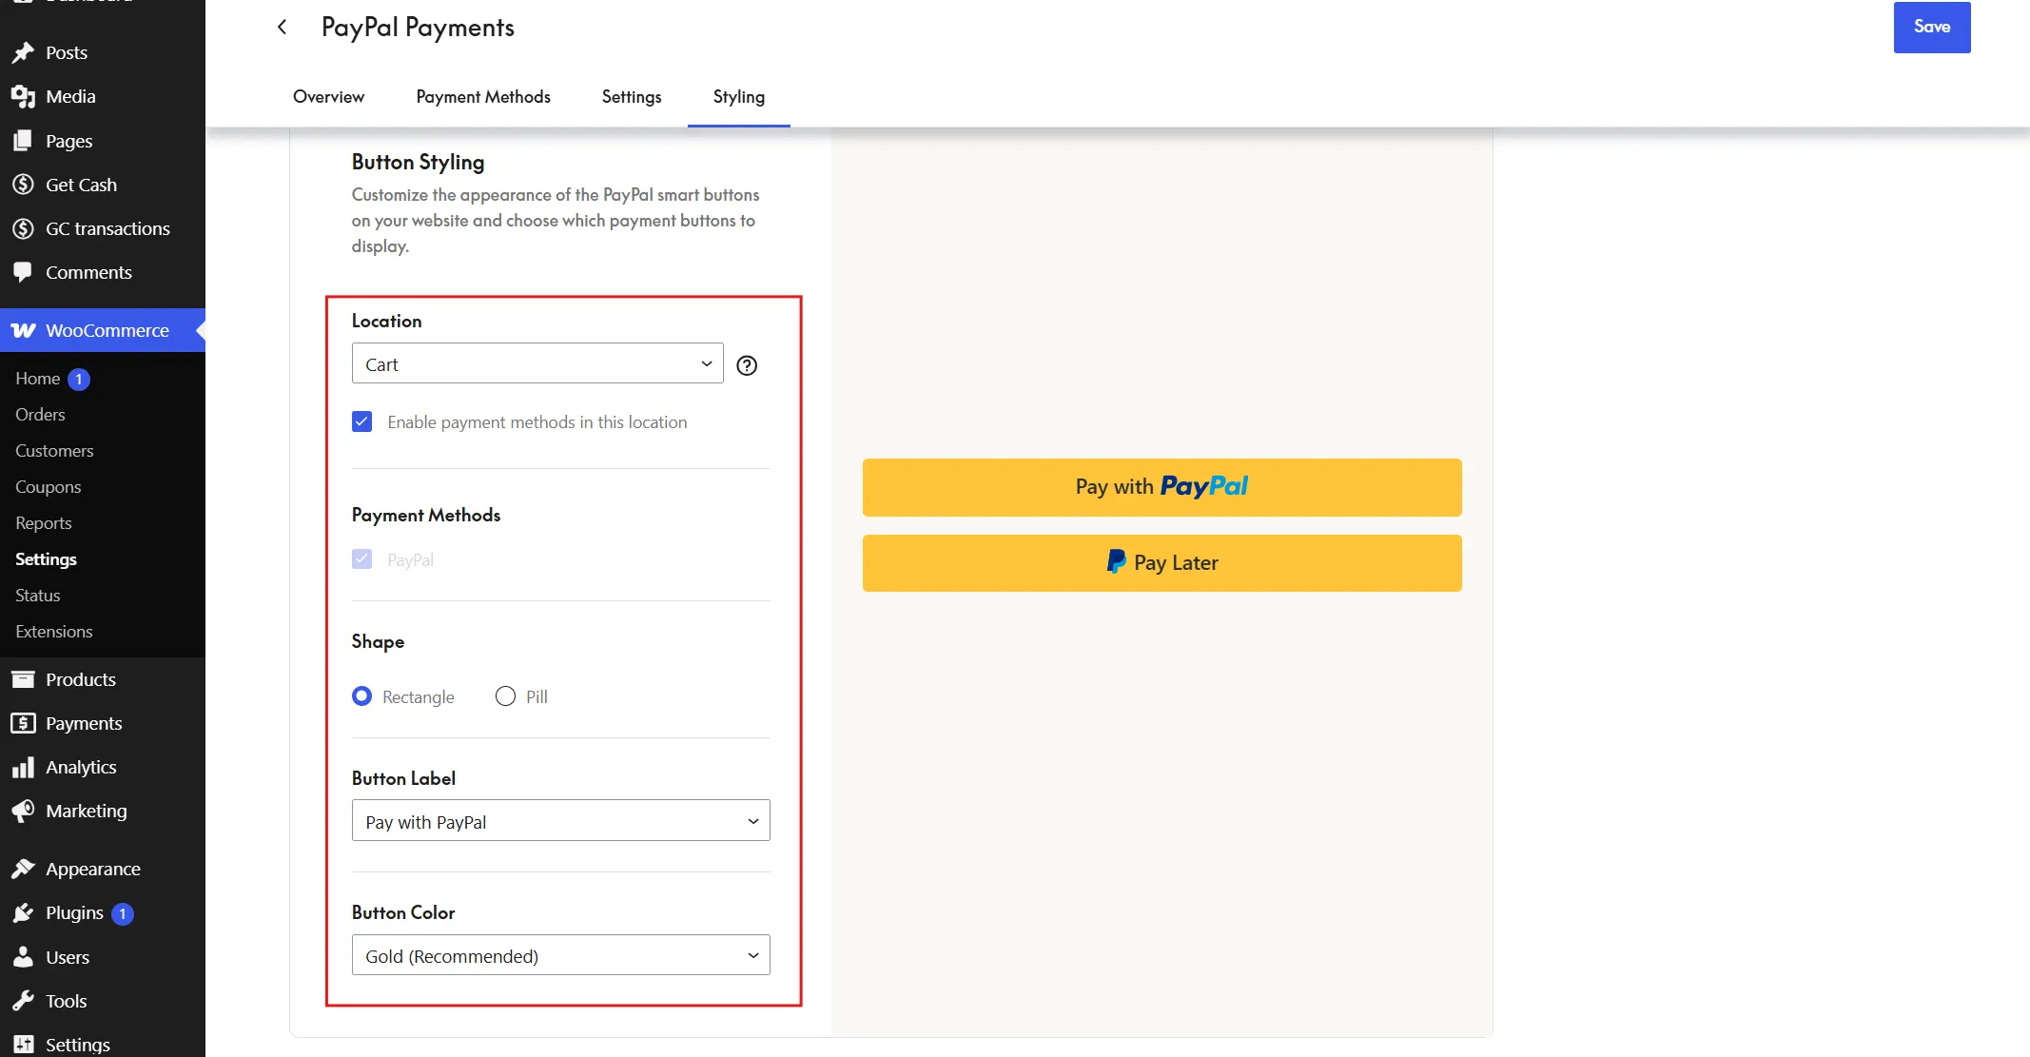Open Orders in the WooCommerce submenu
2030x1057 pixels.
pos(40,415)
